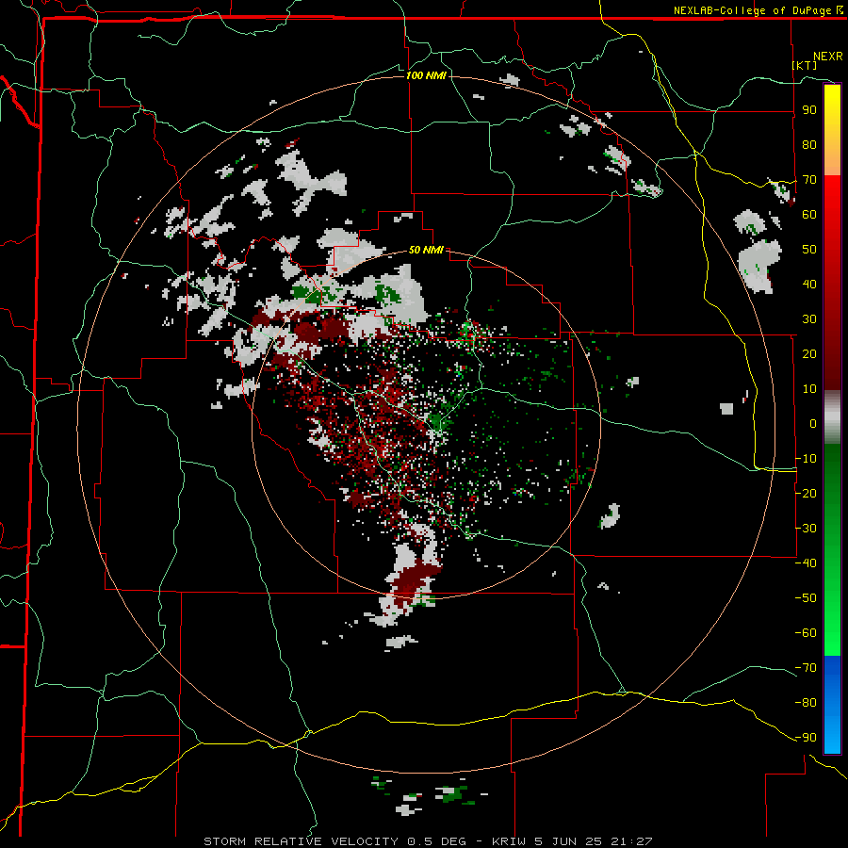
Task: Click the -20 value on velocity scale
Action: click(806, 494)
